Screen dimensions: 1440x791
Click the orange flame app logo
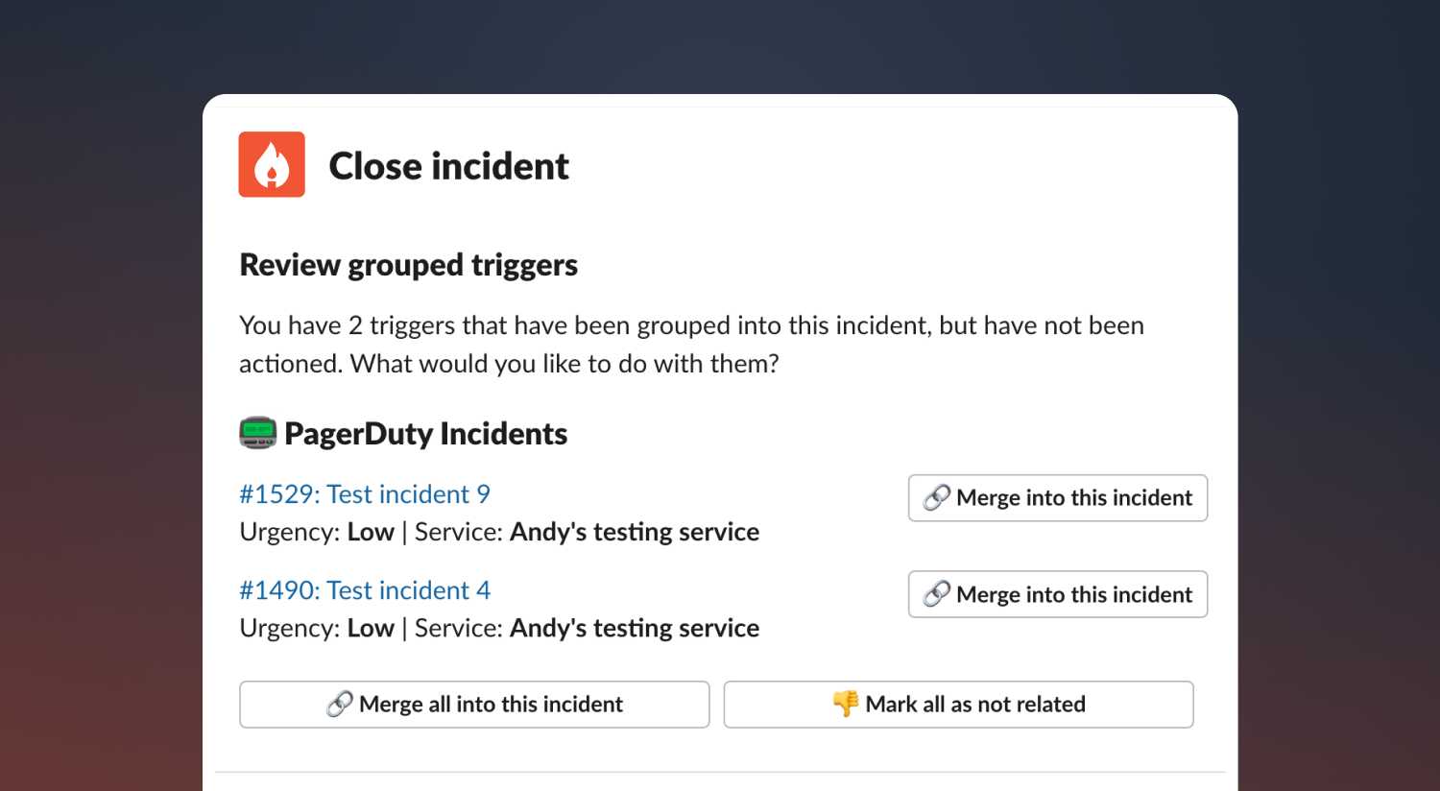point(272,164)
